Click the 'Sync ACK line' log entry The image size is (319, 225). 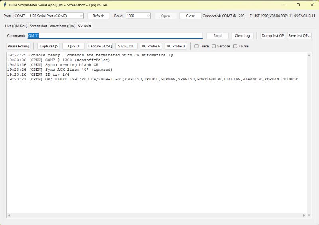tap(59, 70)
